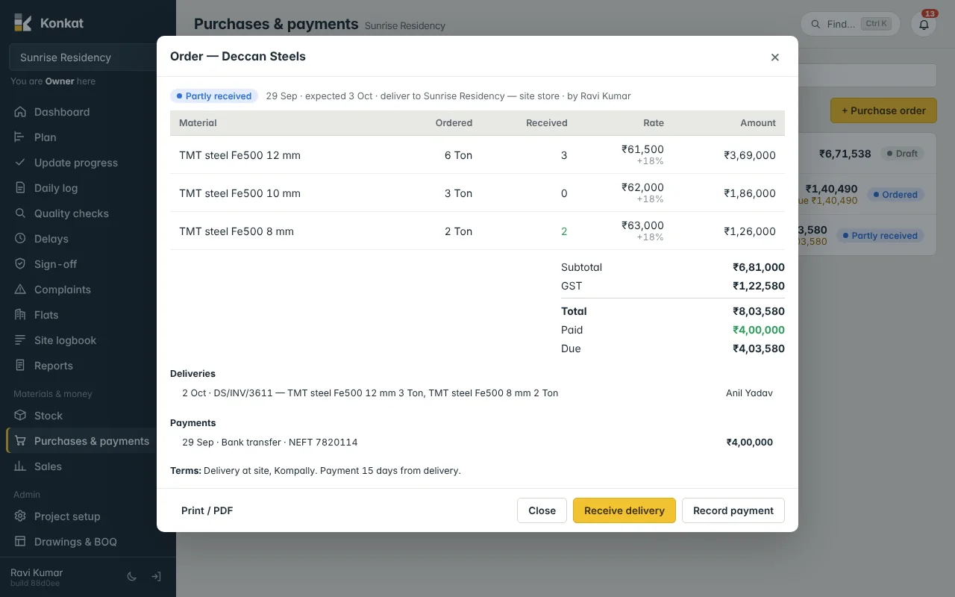Select TMT steel Fe500 8 mm row
Image resolution: width=955 pixels, height=597 pixels.
477,231
